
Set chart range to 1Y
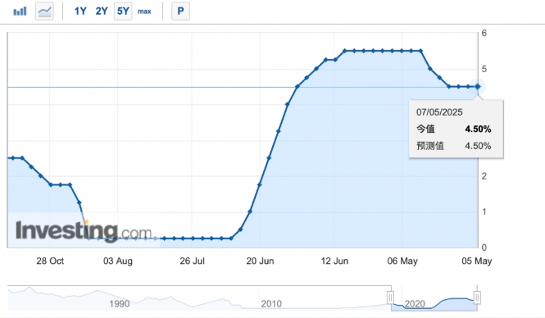pos(80,11)
